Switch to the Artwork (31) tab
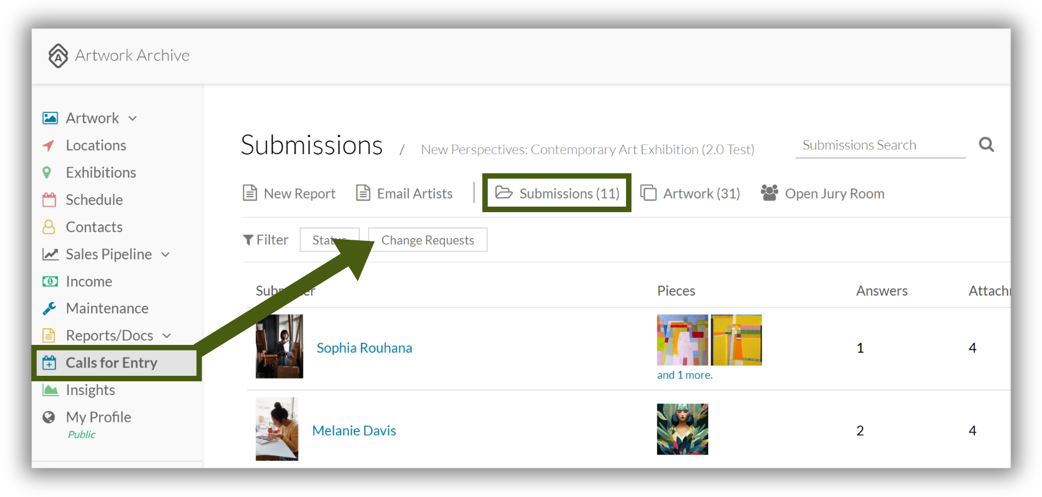The image size is (1042, 497). click(690, 193)
